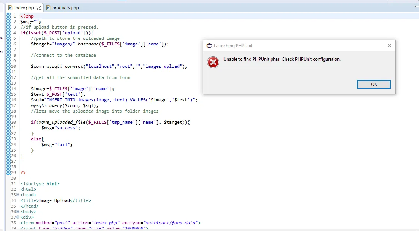This screenshot has width=419, height=231.
Task: Click the 'if(move_uploaded_file' line
Action: coord(110,122)
